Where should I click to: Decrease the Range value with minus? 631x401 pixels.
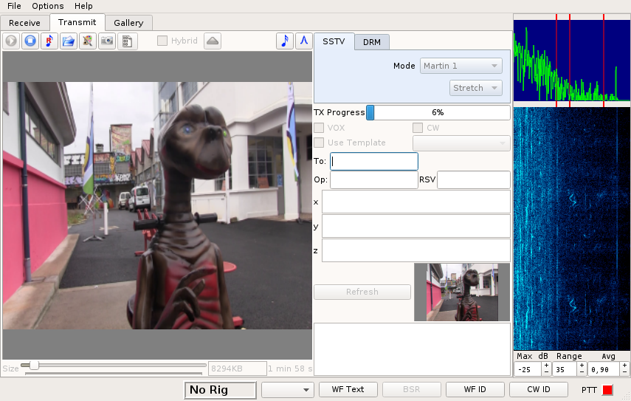coord(582,372)
